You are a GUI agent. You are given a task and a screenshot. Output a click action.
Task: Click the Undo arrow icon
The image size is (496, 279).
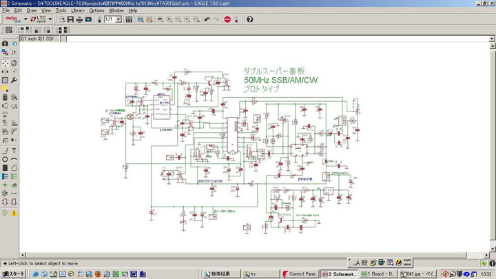click(207, 19)
